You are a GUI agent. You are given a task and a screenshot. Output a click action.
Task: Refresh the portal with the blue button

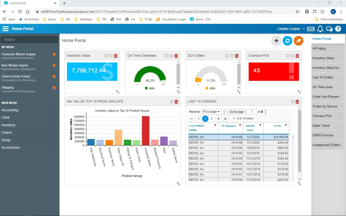tap(287, 41)
